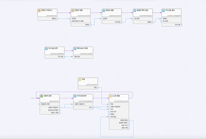Select the LLM 호출 node title

pyautogui.click(x=116, y=96)
